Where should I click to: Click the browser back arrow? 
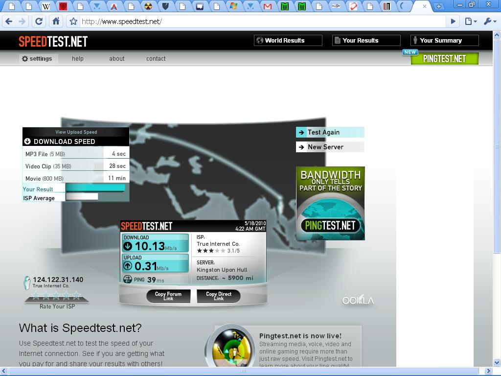[9, 22]
